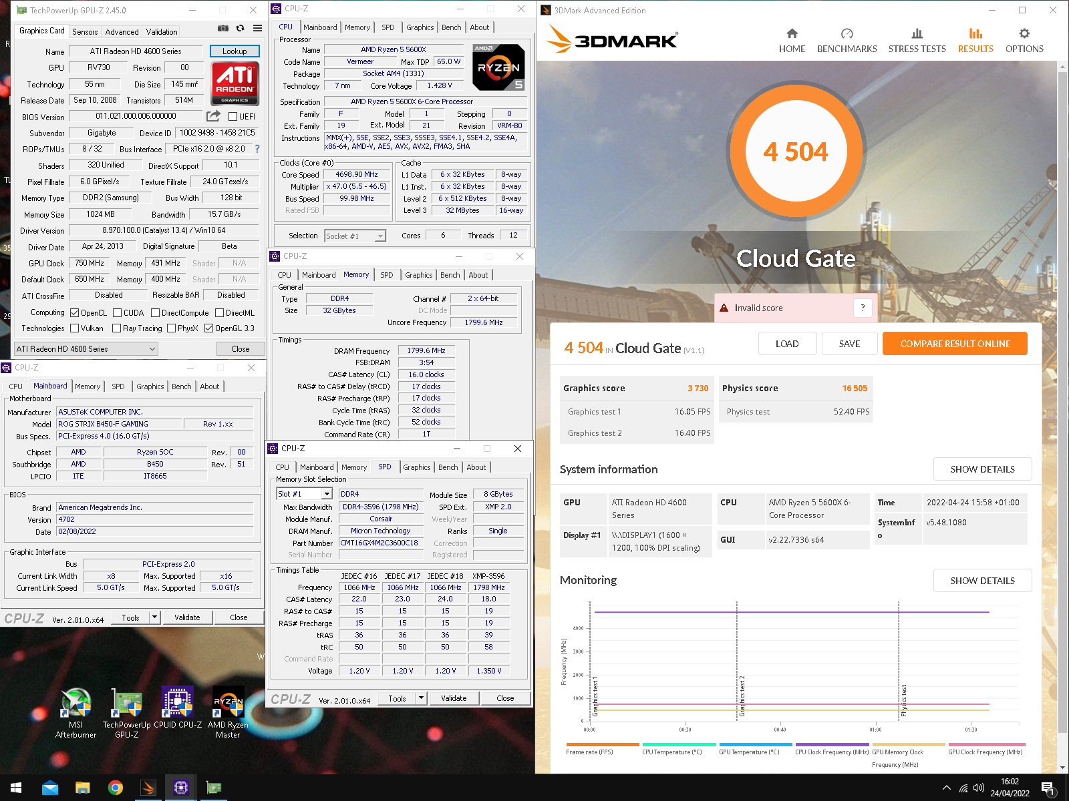Click Close button in GPU-Z window
Screen dimensions: 1069x801
click(241, 348)
